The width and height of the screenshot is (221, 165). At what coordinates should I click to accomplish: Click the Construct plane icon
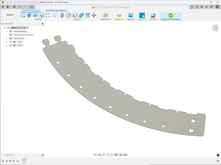click(105, 15)
